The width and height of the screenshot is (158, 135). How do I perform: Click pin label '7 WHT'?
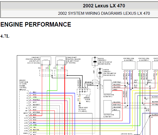(33, 107)
